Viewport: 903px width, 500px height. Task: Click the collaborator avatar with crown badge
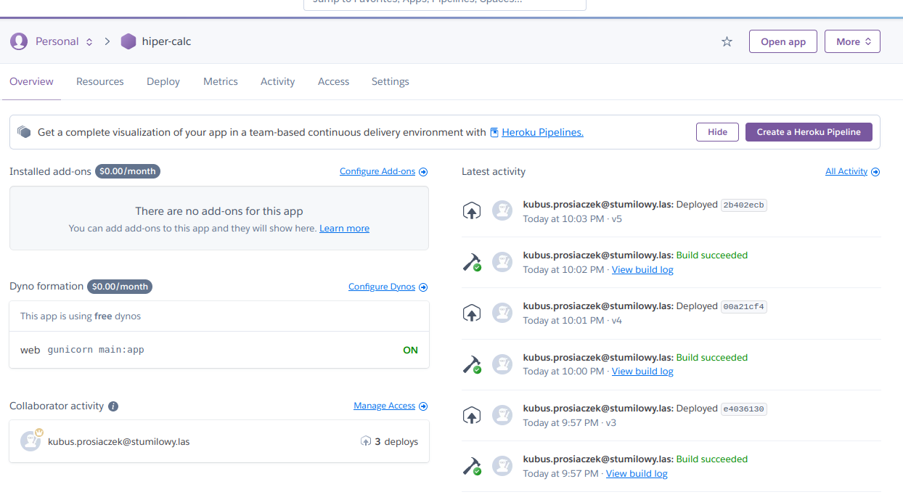point(30,440)
